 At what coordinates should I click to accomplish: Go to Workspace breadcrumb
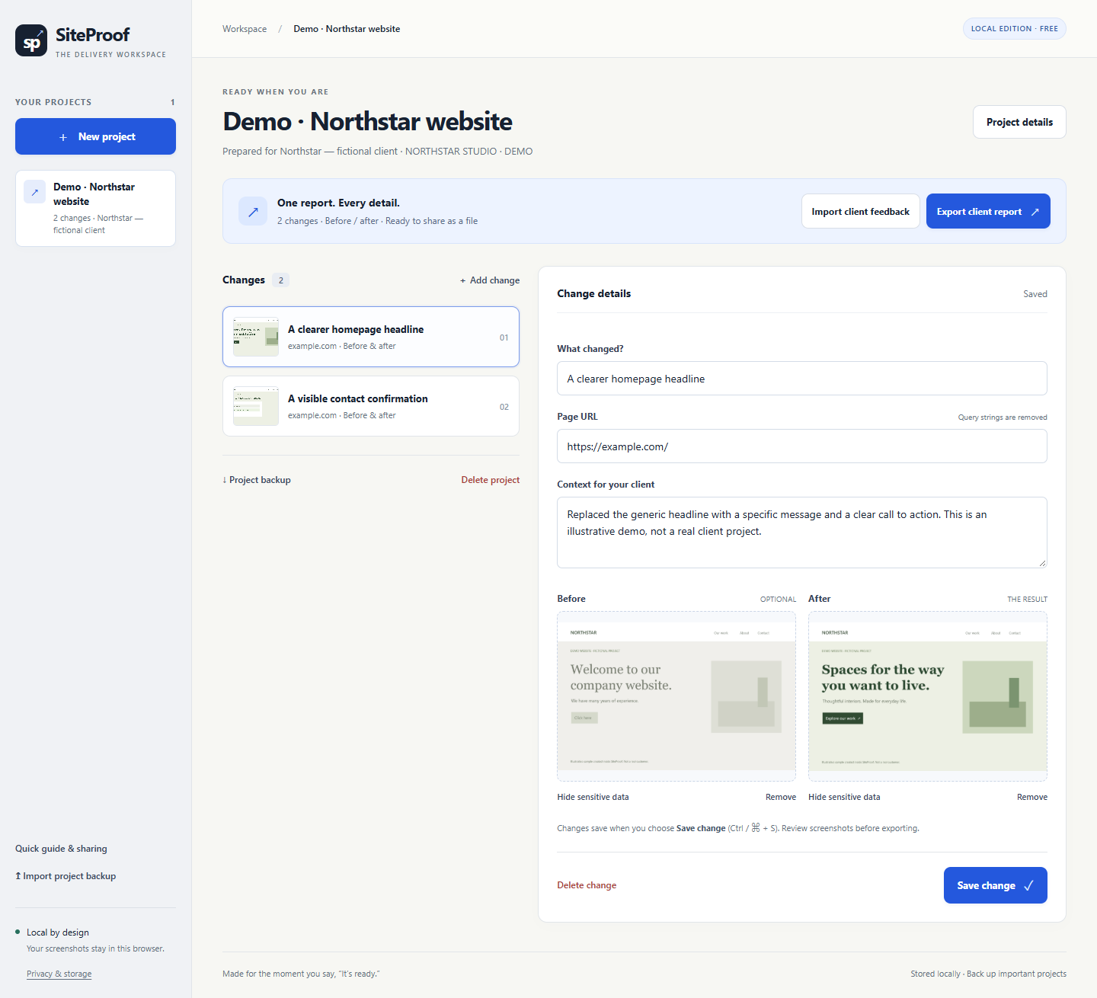pyautogui.click(x=245, y=29)
